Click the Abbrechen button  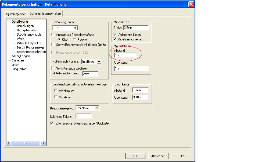click(x=158, y=156)
